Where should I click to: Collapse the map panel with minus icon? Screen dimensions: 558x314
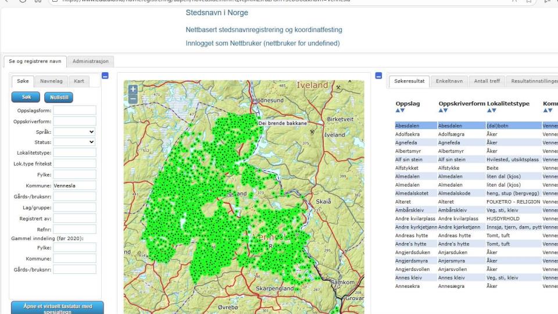378,75
